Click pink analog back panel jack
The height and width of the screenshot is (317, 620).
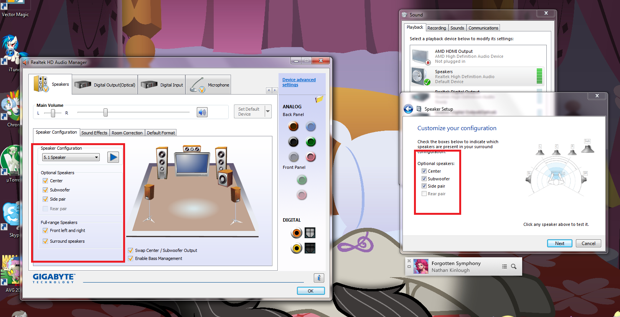point(311,157)
